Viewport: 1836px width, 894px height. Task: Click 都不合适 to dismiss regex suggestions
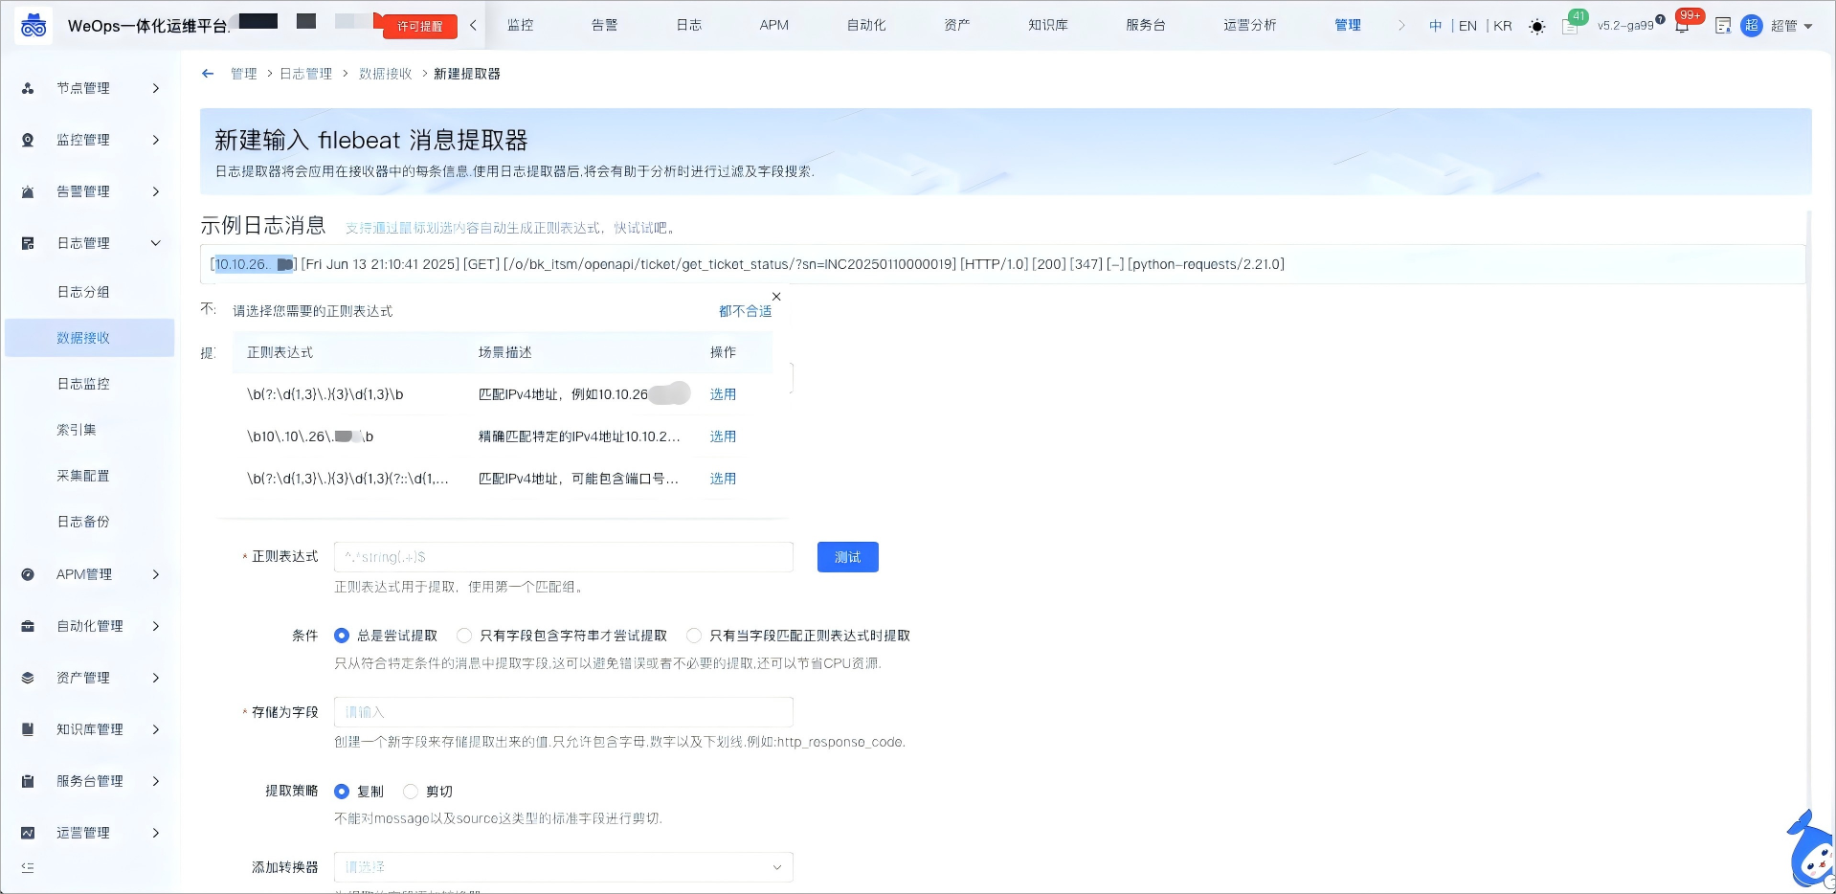(x=746, y=310)
